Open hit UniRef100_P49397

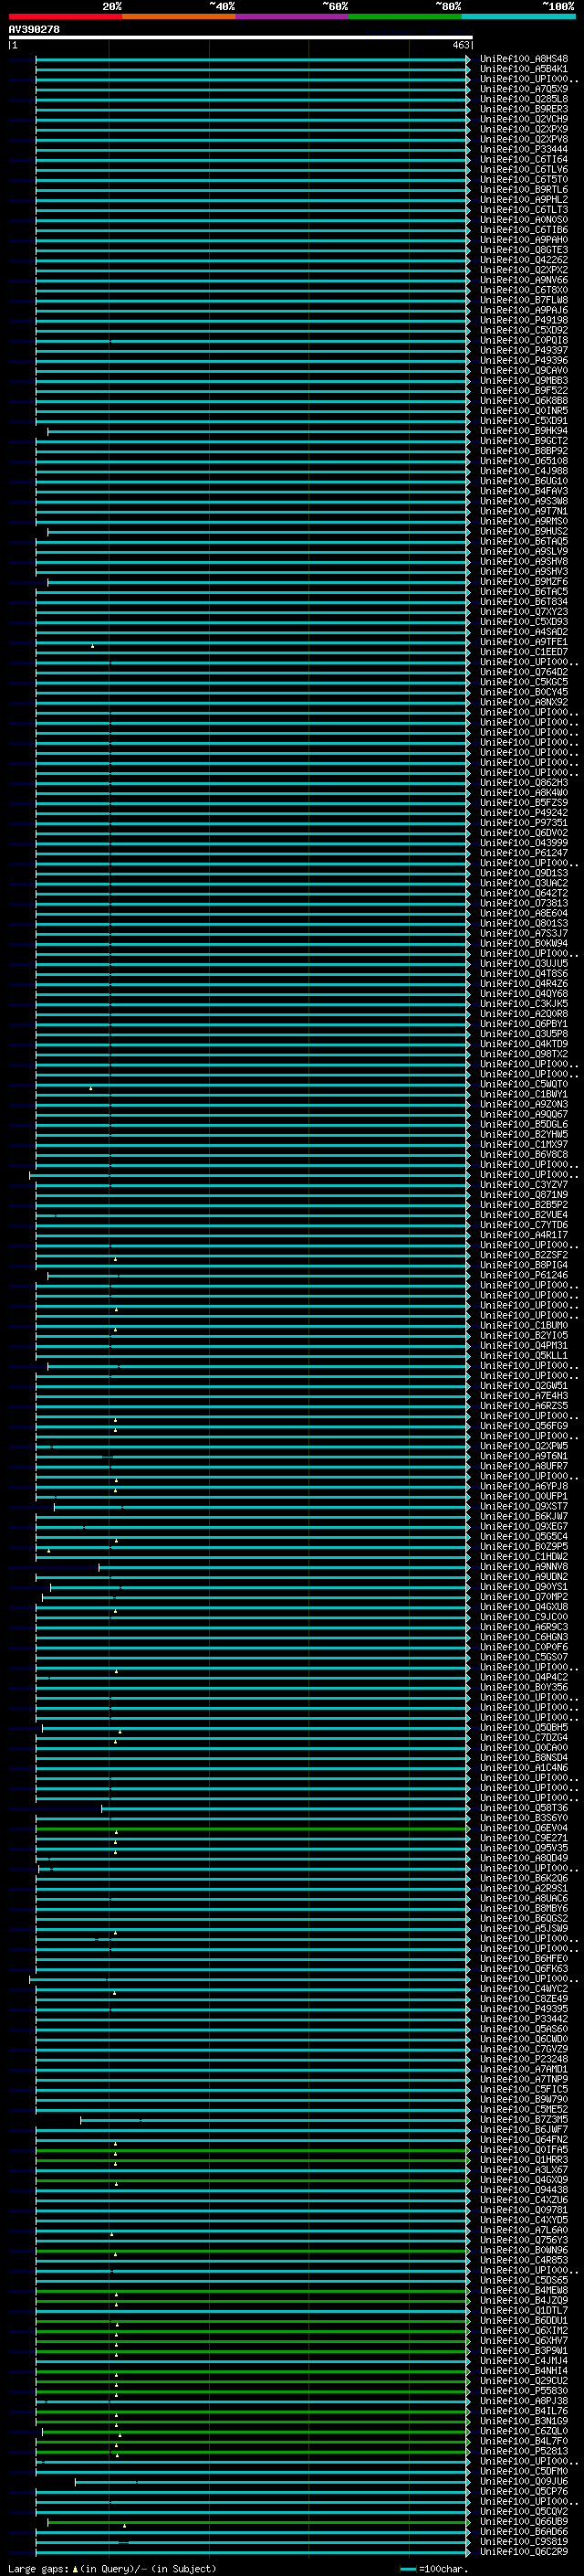coord(524,350)
